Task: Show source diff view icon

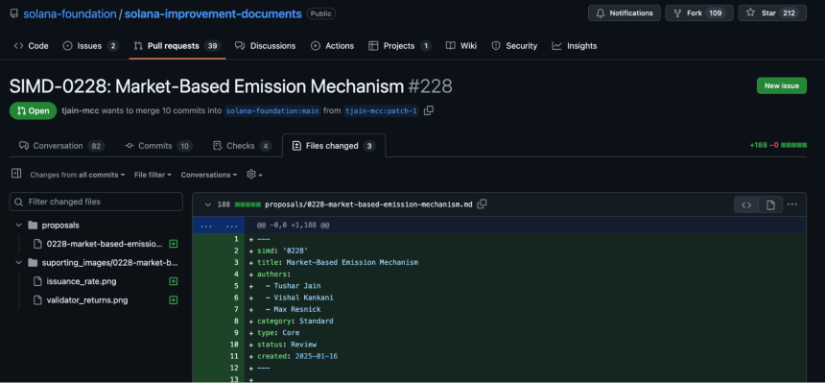Action: point(746,204)
